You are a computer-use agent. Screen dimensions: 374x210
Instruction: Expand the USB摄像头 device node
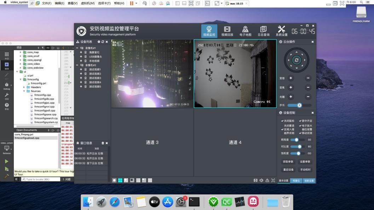click(81, 57)
